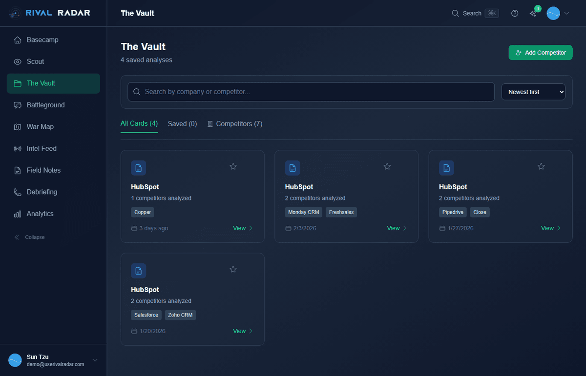Open the Newest first sort dropdown
This screenshot has width=586, height=376.
[533, 92]
